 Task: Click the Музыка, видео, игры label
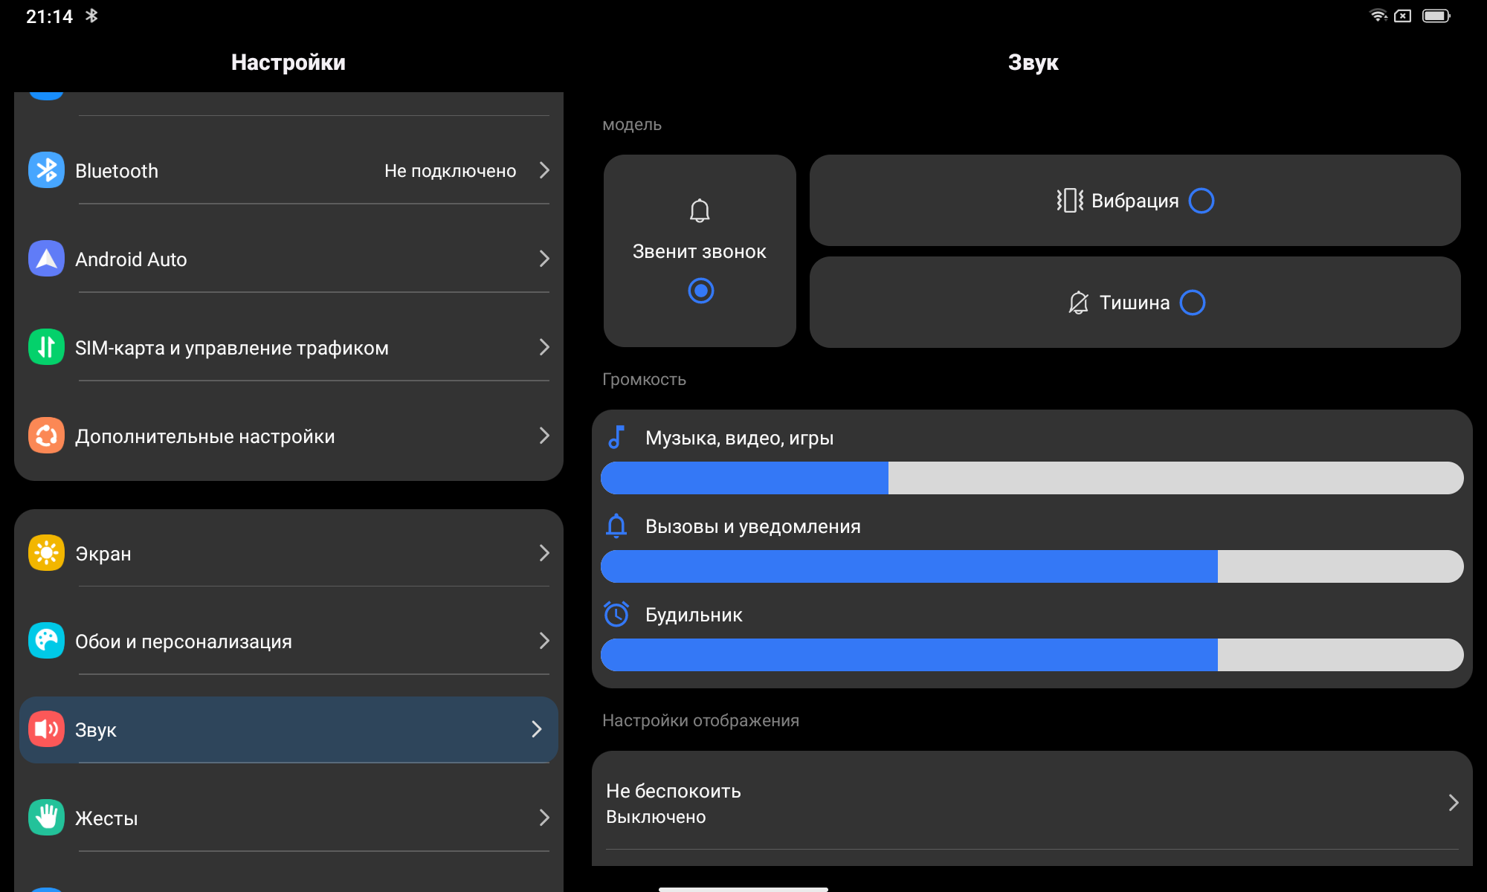click(739, 438)
